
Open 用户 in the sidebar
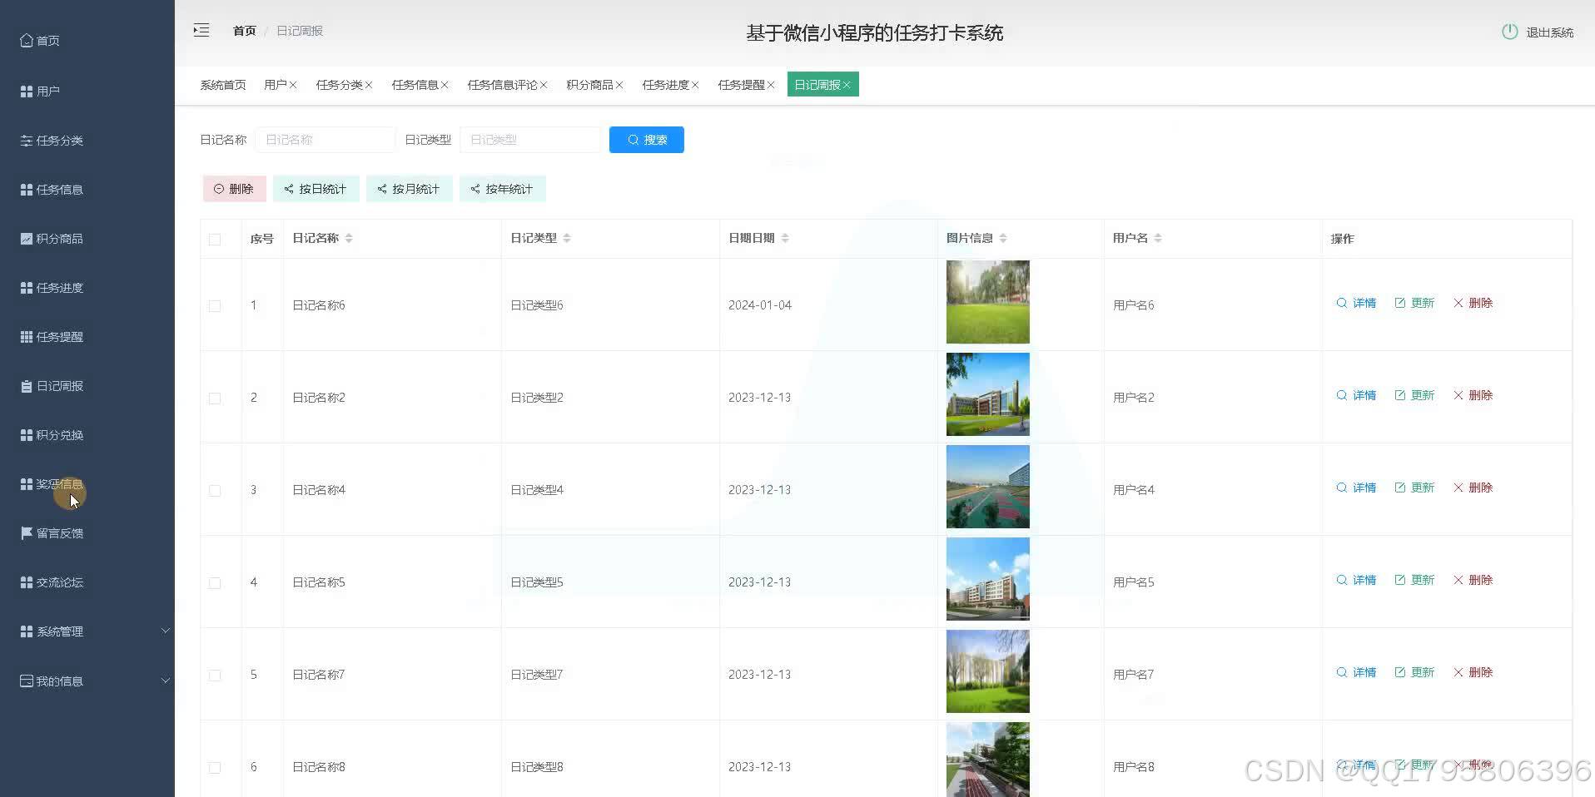(x=40, y=91)
